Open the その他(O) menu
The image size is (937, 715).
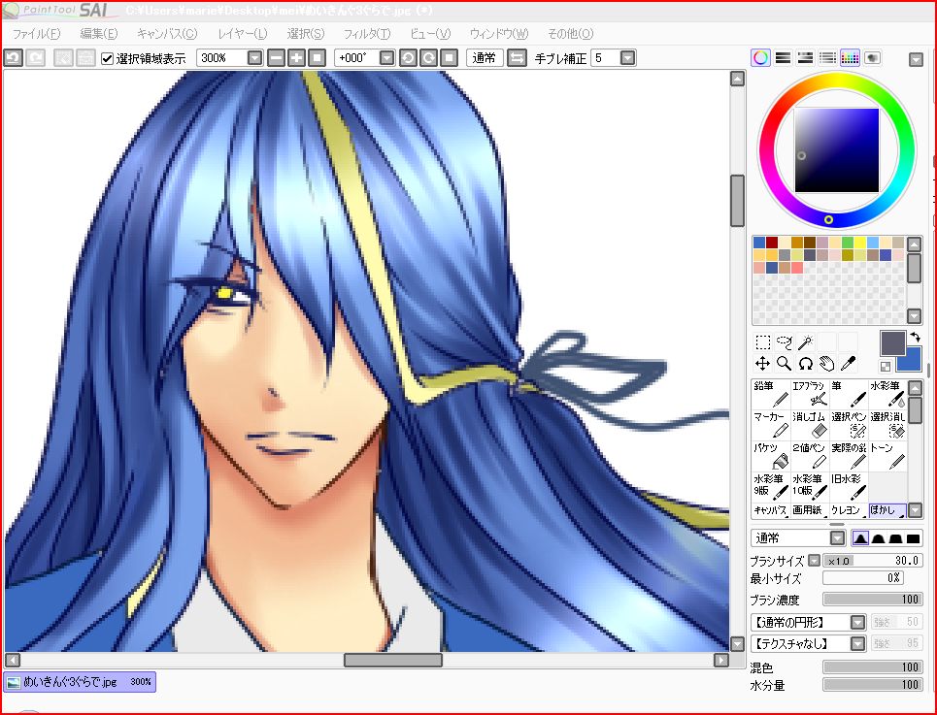tap(571, 34)
